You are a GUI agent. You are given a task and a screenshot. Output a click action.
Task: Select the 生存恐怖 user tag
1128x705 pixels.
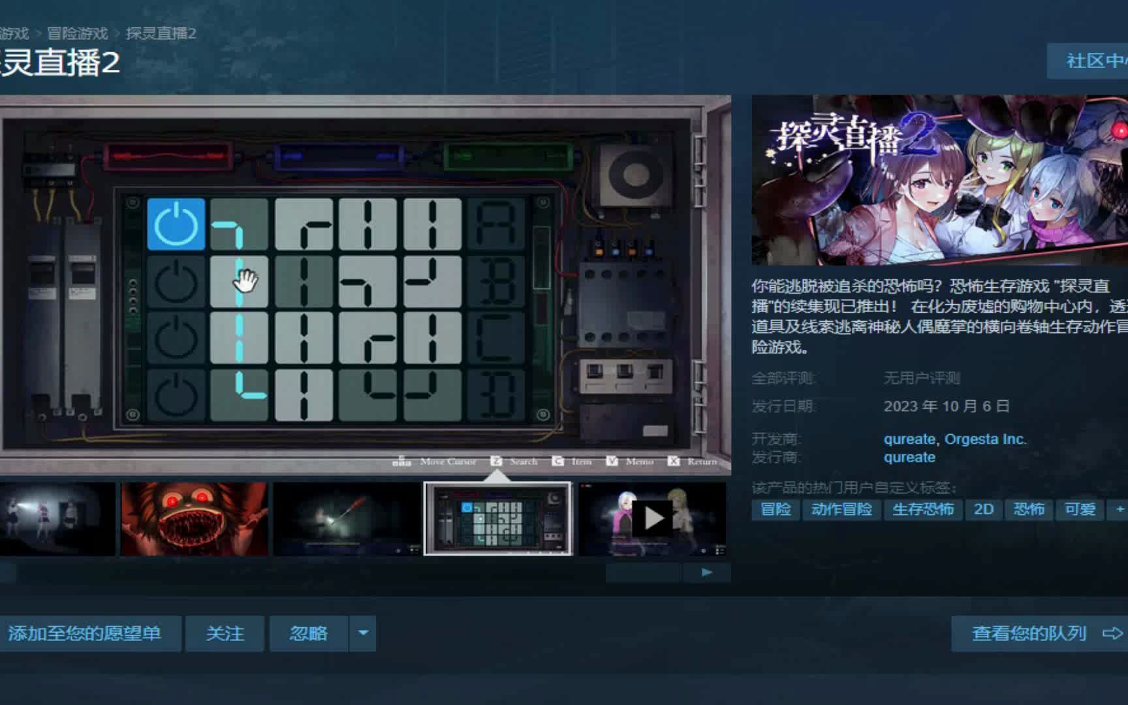point(924,510)
